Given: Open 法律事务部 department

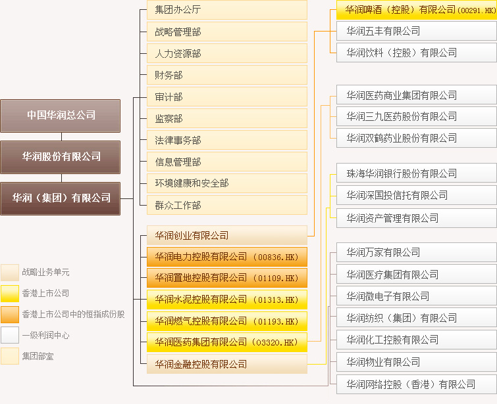Looking at the screenshot, I should pos(227,140).
